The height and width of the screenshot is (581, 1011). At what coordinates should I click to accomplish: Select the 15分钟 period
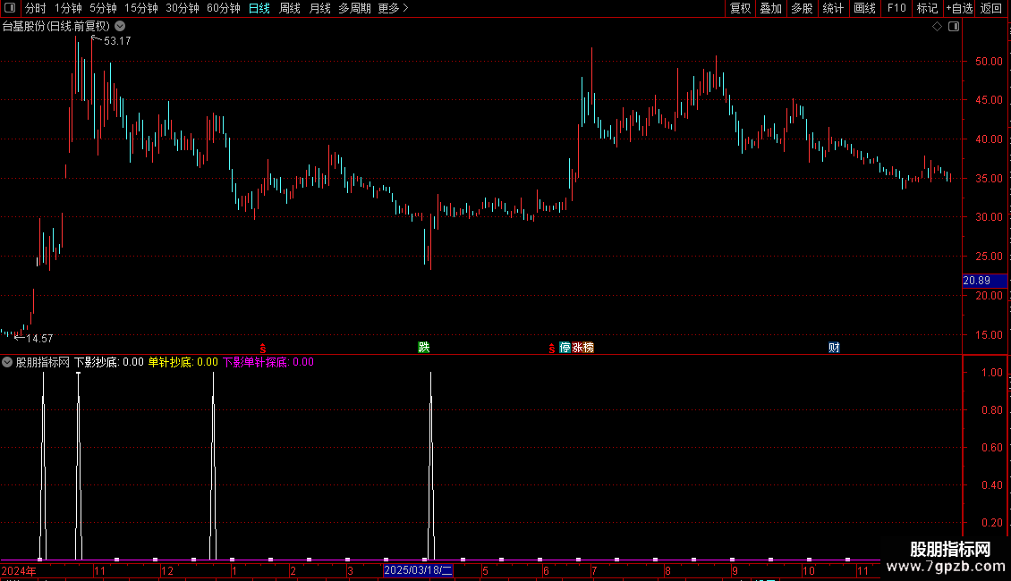click(141, 8)
